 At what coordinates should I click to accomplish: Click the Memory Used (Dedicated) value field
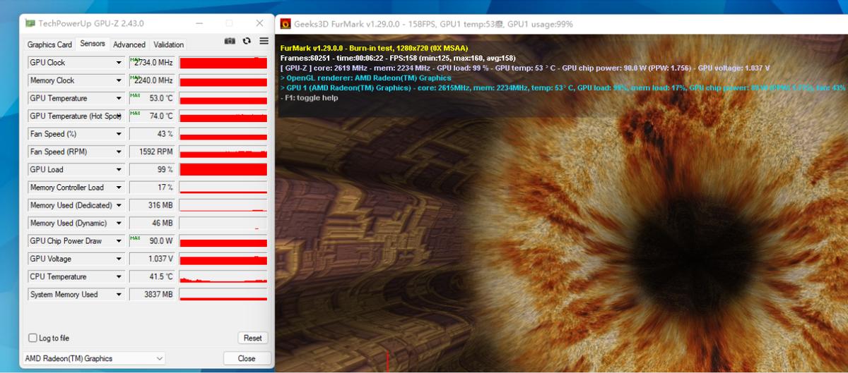click(x=152, y=205)
